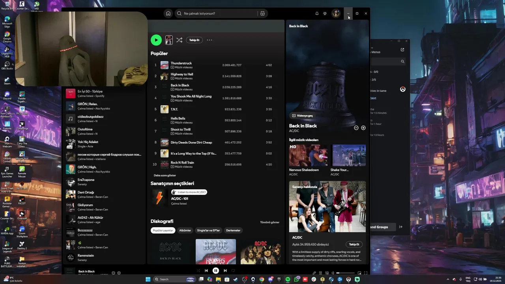Screen dimensions: 505x284
Task: Pick Dirty Deeds Done Dirt Cheap track
Action: [x=215, y=142]
